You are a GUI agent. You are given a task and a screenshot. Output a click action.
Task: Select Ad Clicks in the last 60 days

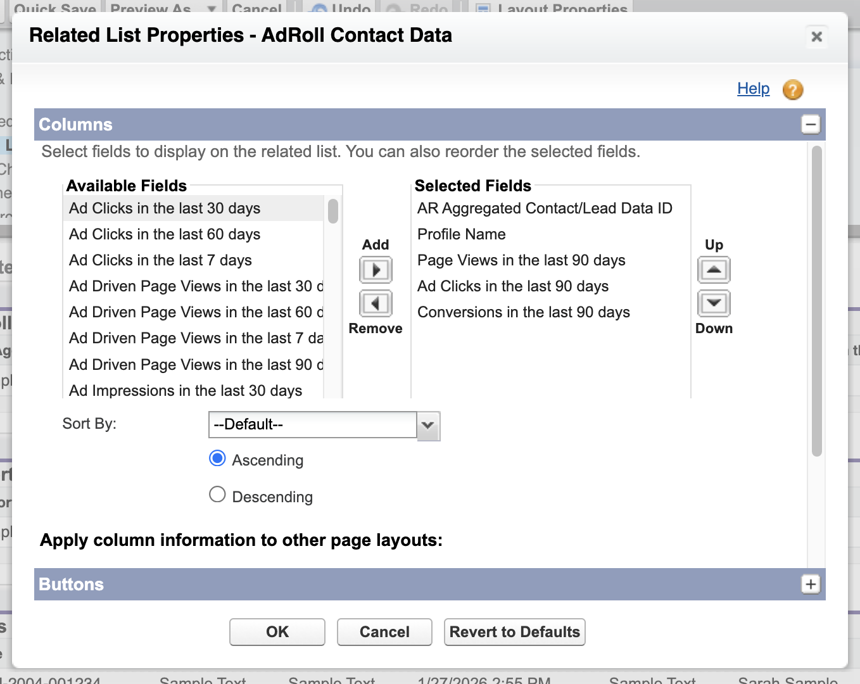165,234
